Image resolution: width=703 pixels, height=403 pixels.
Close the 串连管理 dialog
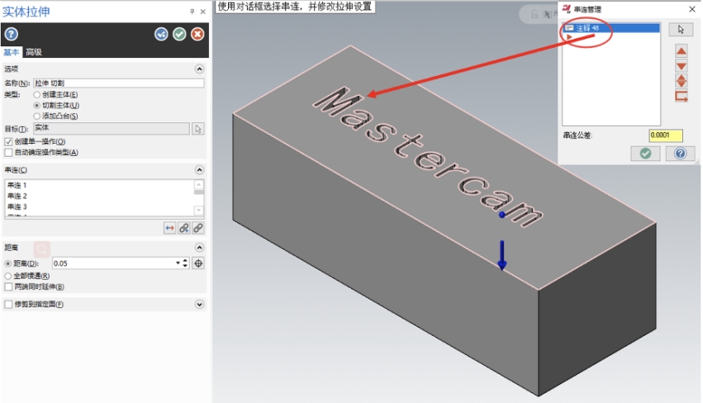(x=691, y=9)
